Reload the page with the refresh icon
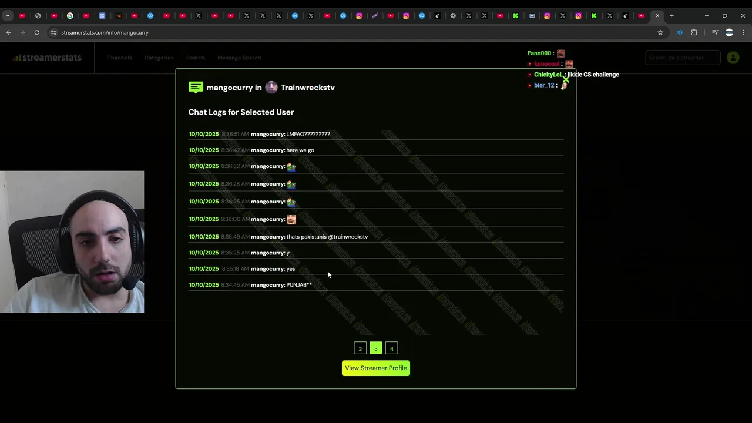 click(x=36, y=32)
